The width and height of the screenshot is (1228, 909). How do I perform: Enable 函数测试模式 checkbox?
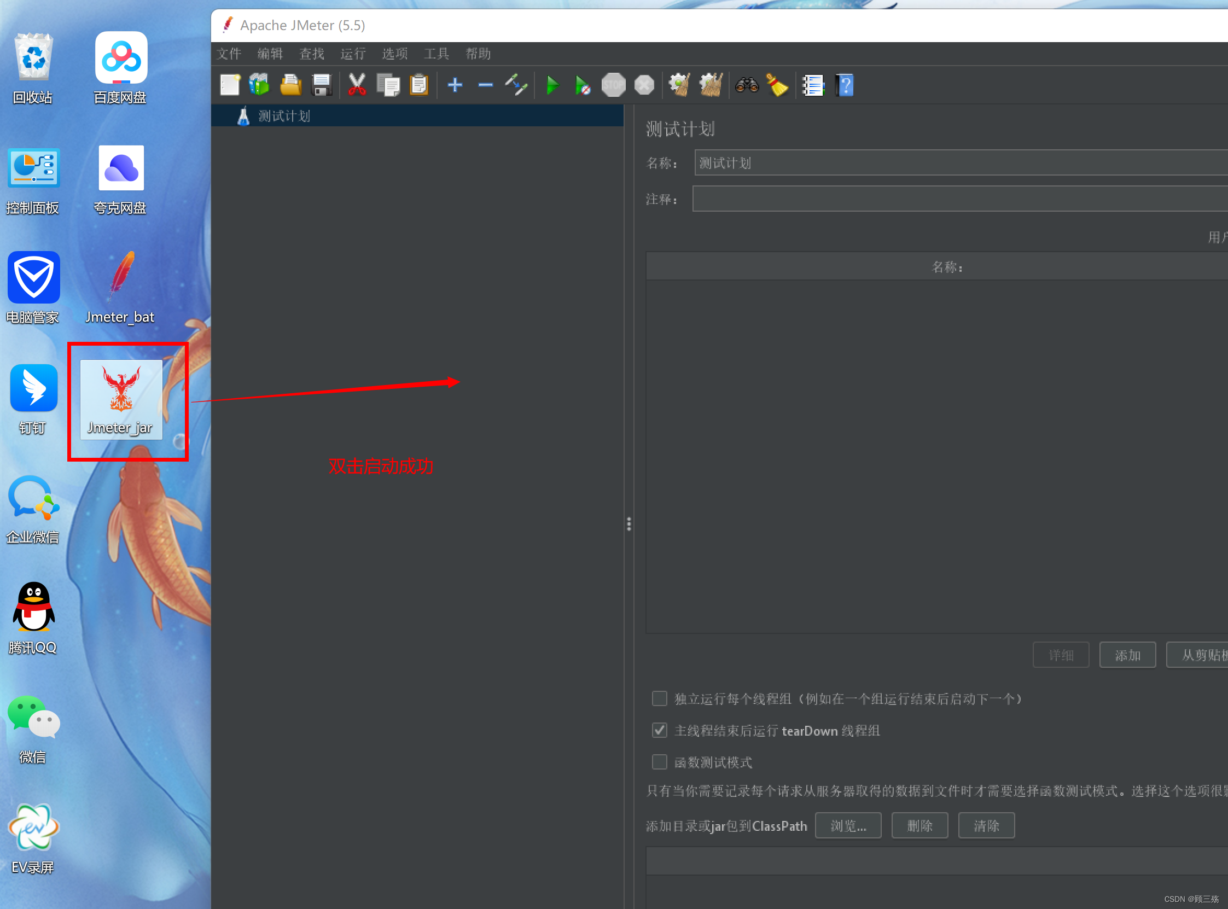[x=659, y=762]
